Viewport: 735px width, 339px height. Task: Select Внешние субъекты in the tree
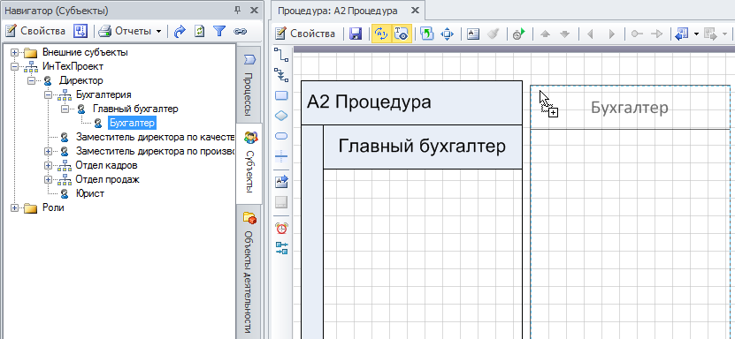pos(85,52)
